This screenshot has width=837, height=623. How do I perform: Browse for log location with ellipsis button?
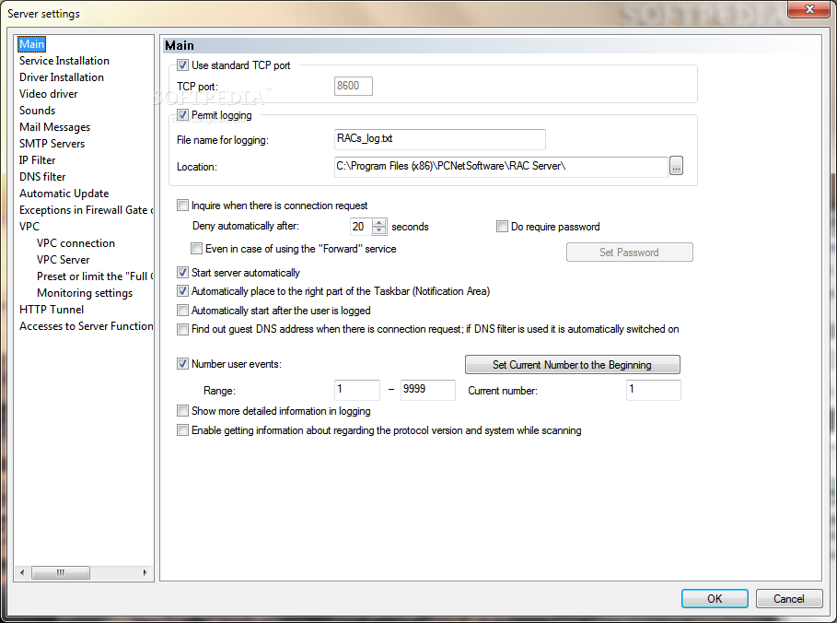pos(677,166)
